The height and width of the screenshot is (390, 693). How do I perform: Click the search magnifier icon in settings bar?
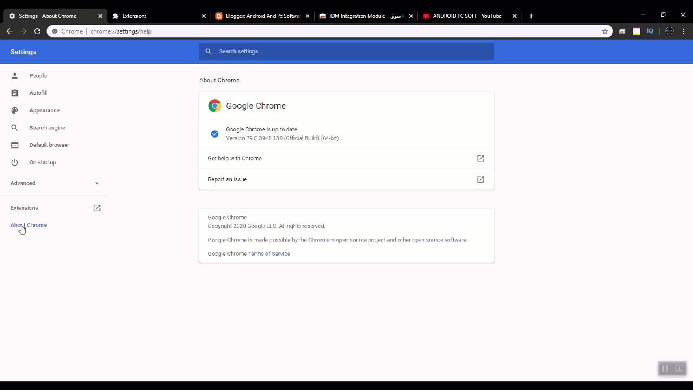[x=208, y=51]
